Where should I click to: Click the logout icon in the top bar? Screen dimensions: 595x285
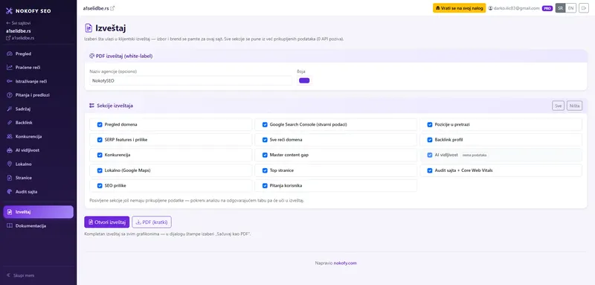[583, 8]
